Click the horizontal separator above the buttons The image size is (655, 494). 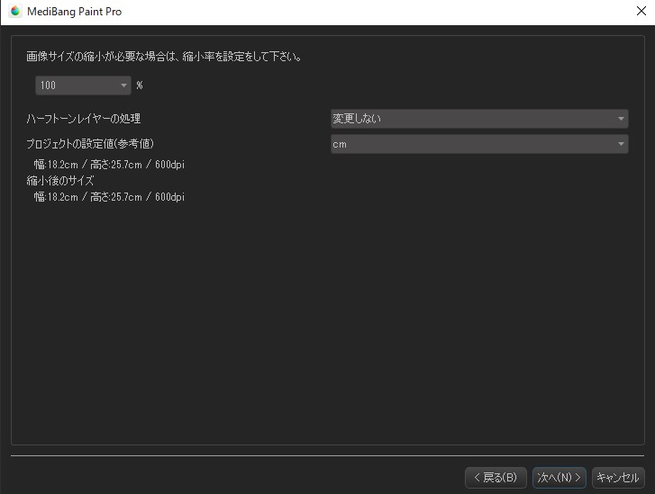tap(327, 456)
